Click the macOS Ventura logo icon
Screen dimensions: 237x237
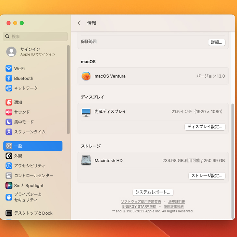pyautogui.click(x=86, y=76)
